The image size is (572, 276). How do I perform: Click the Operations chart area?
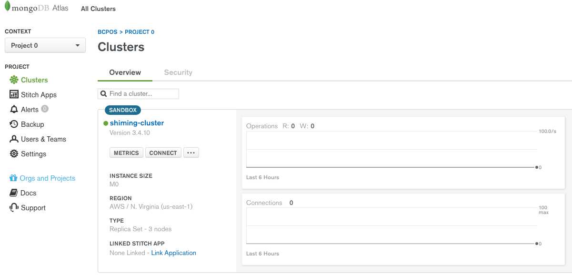(391, 150)
